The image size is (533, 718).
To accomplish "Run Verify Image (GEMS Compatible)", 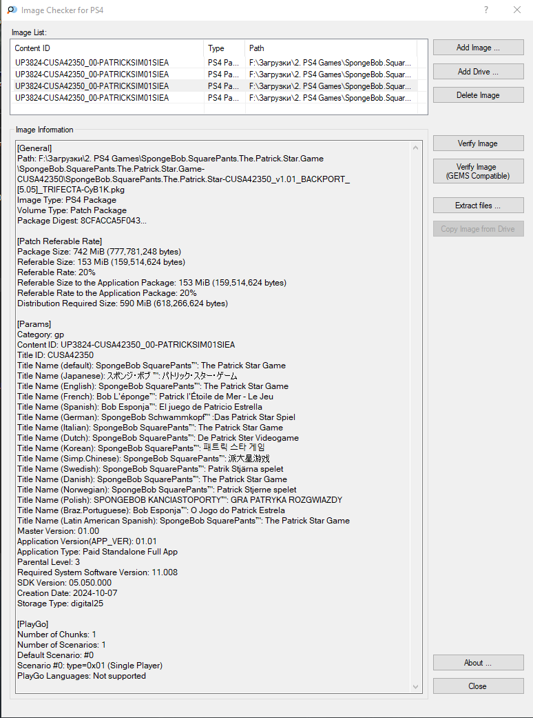I will pyautogui.click(x=478, y=171).
